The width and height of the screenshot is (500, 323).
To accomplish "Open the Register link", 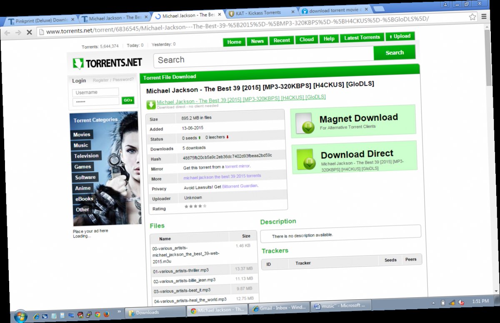I will 101,80.
